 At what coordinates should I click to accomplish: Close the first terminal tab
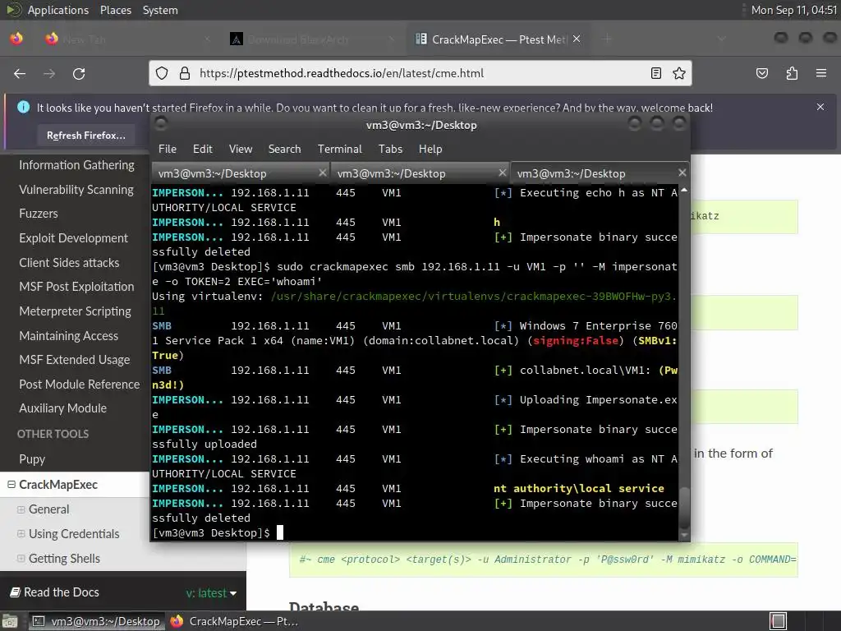(322, 173)
